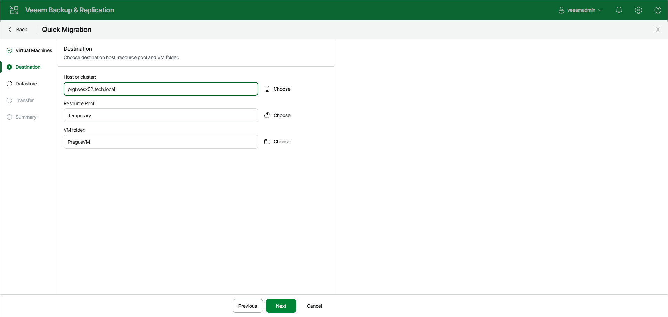
Task: Click the Virtual Machines completed checkmark icon
Action: 9,50
